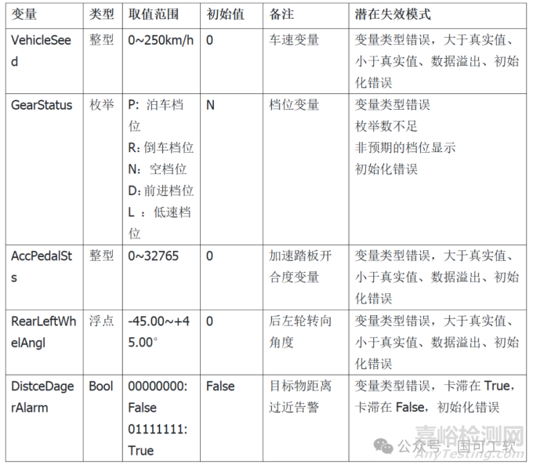Click the 潜在失效模式 column header
This screenshot has height=468, width=533.
(x=391, y=15)
